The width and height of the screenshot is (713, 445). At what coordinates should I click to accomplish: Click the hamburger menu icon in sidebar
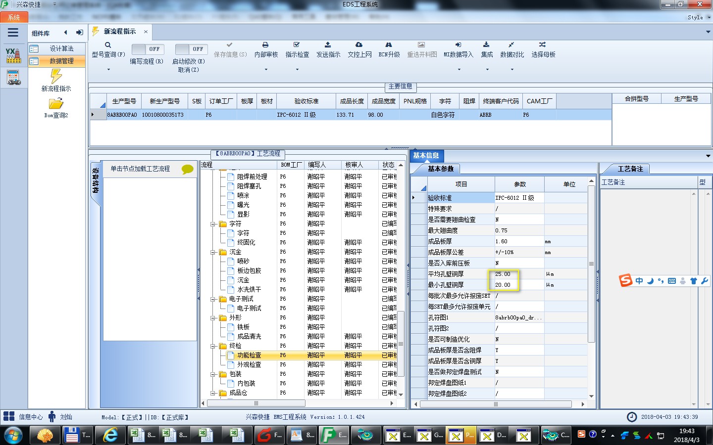pyautogui.click(x=13, y=33)
